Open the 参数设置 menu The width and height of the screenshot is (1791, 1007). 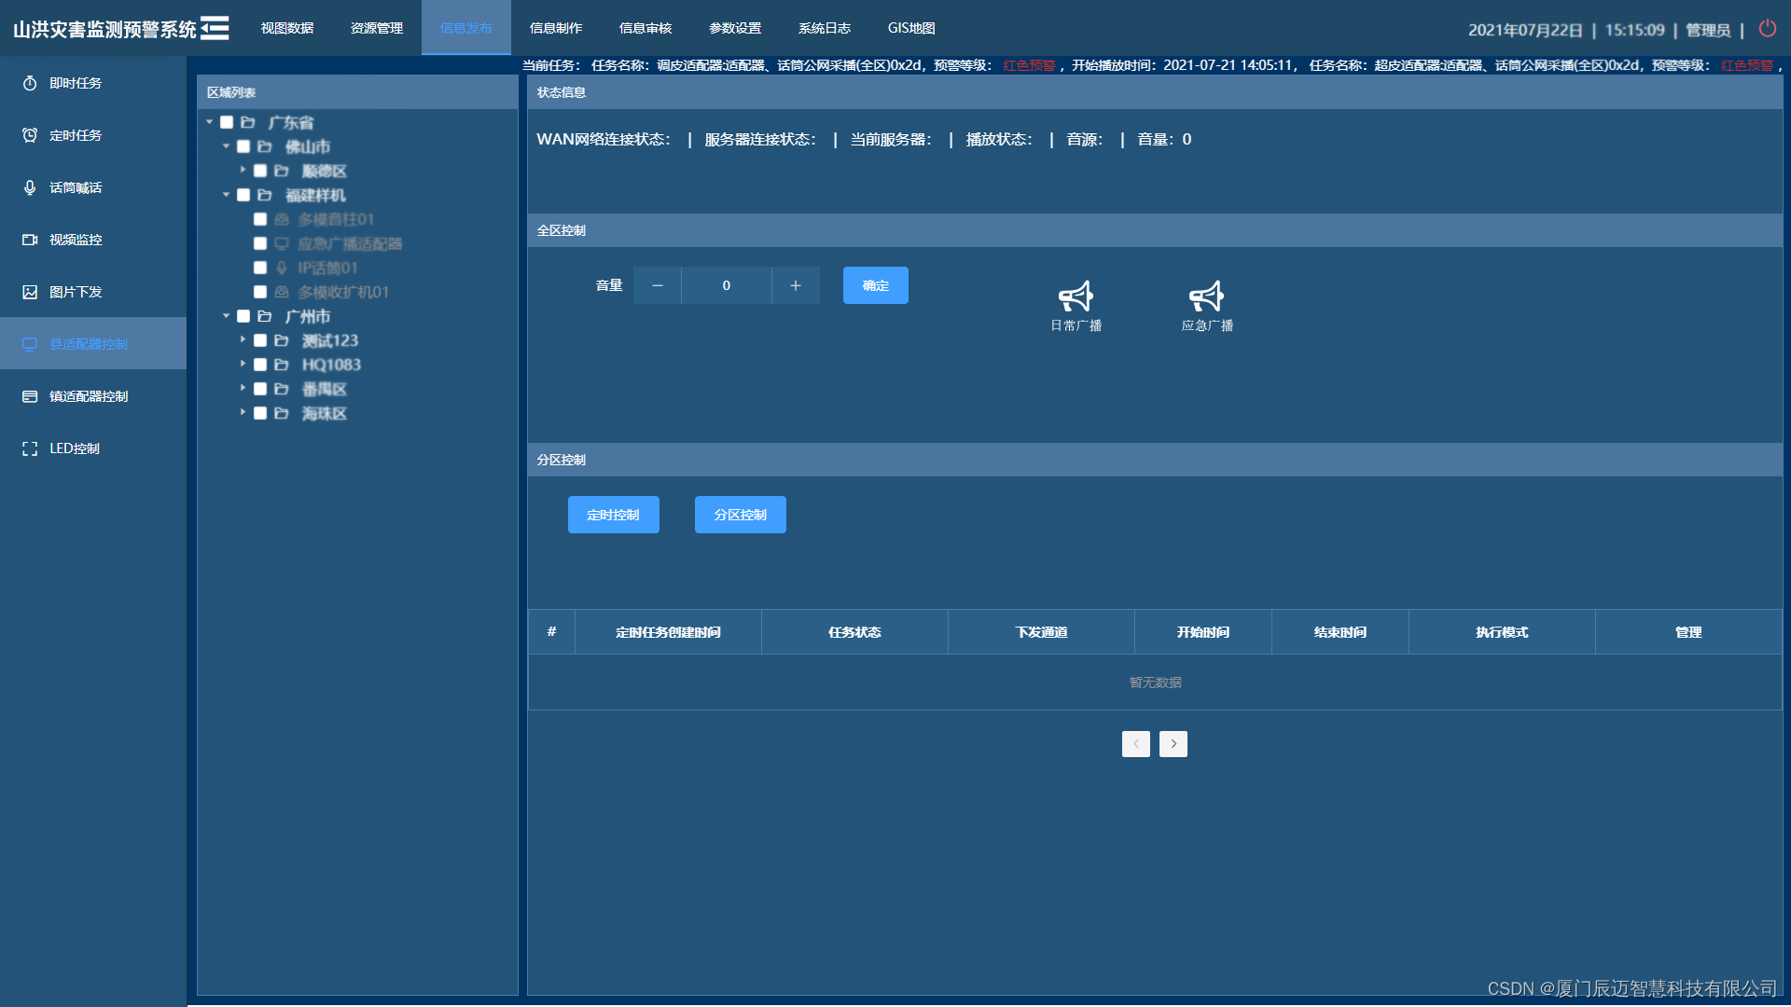pyautogui.click(x=735, y=28)
